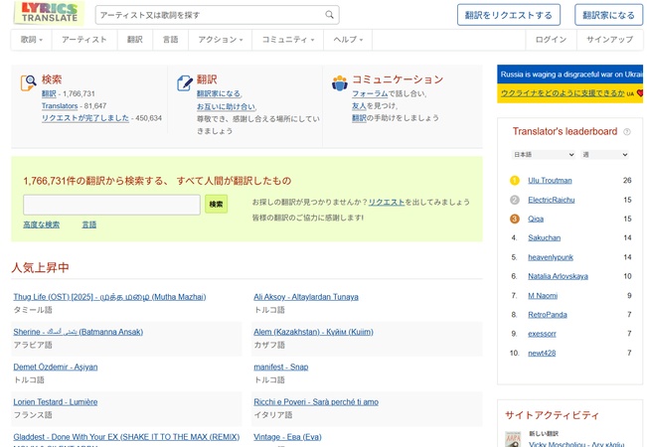The height and width of the screenshot is (447, 647).
Task: Open the ヘルプ dropdown menu
Action: pos(348,40)
